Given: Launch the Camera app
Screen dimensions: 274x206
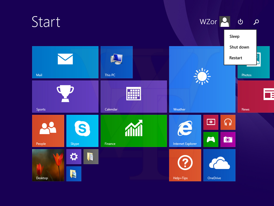Looking at the screenshot, I should (228, 139).
